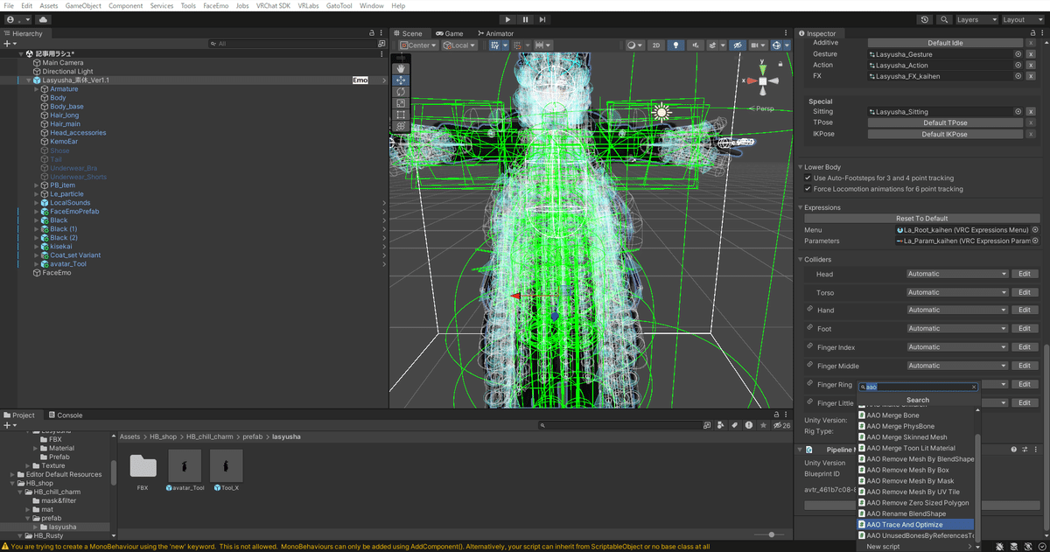Image resolution: width=1050 pixels, height=552 pixels.
Task: Clear the aao component search text
Action: click(973, 387)
